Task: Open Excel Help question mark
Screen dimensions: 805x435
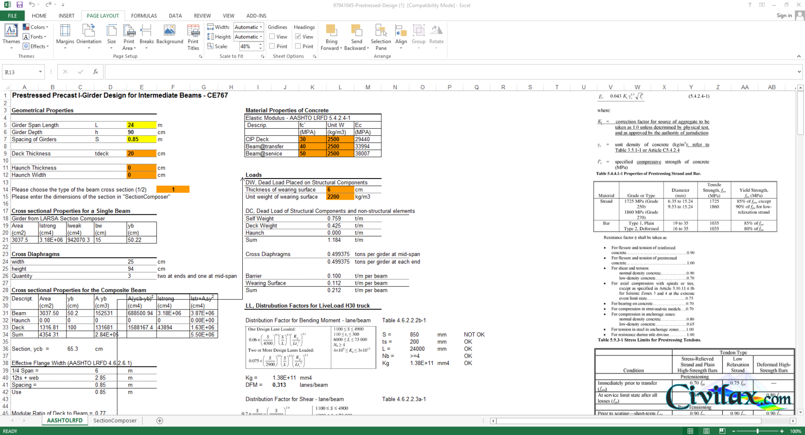Action: click(x=749, y=5)
